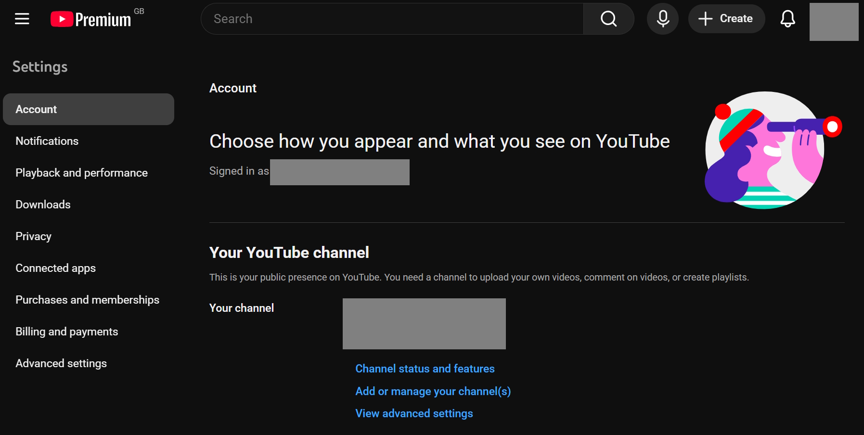Open Billing and payments settings
Screen dimensions: 864x435
67,331
